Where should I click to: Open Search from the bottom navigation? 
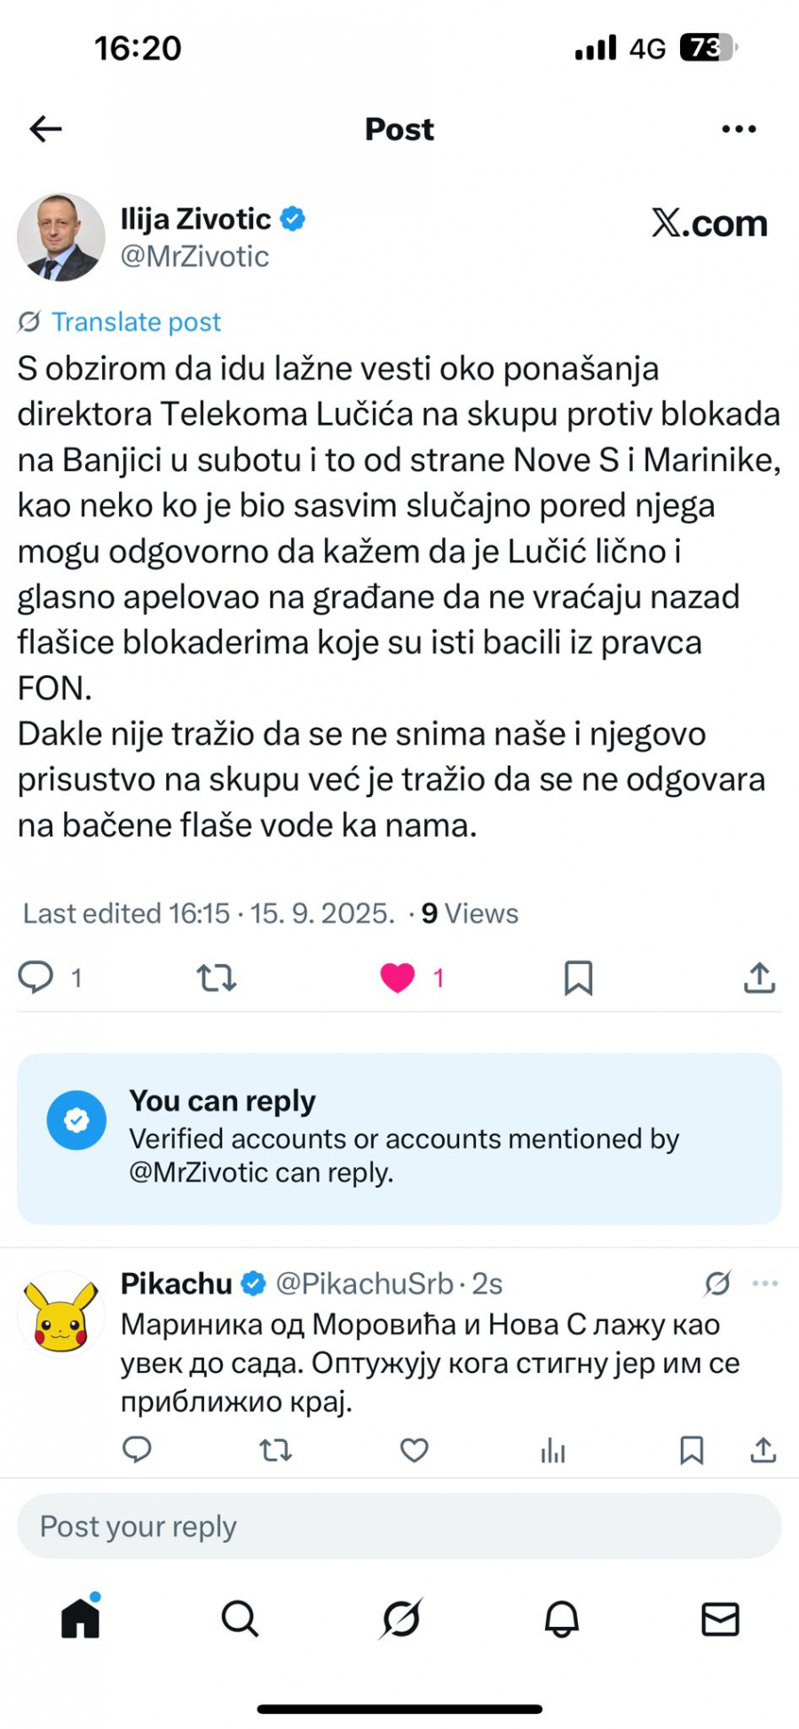(x=240, y=1619)
